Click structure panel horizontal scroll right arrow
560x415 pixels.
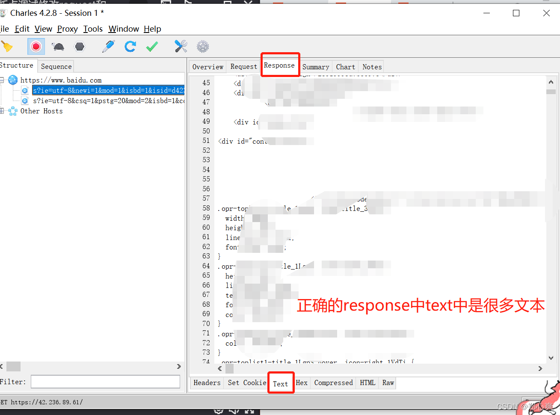coord(179,367)
